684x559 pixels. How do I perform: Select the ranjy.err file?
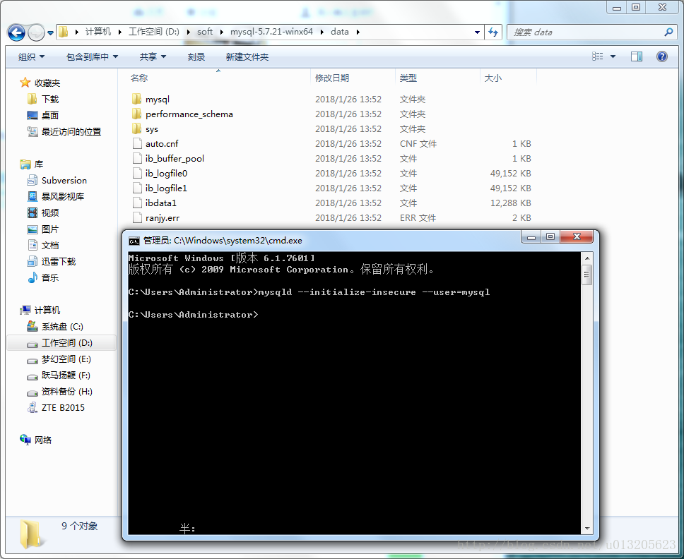[163, 218]
